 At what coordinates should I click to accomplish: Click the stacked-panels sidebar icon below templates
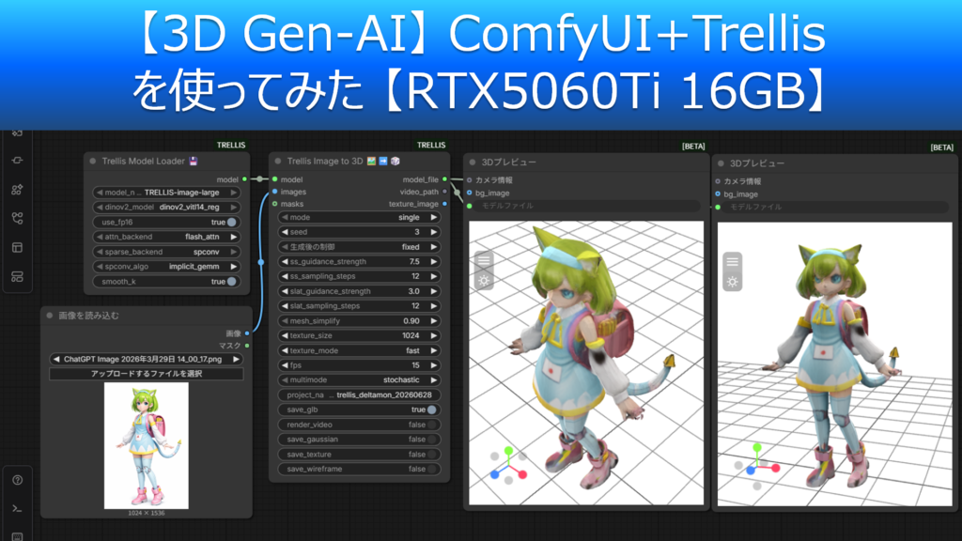(17, 277)
